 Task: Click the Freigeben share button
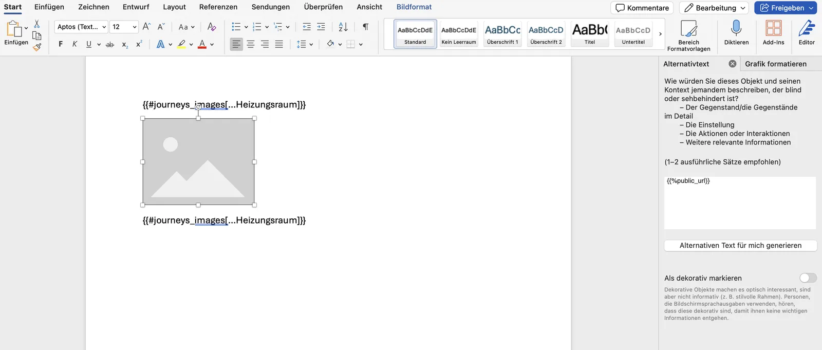(786, 8)
